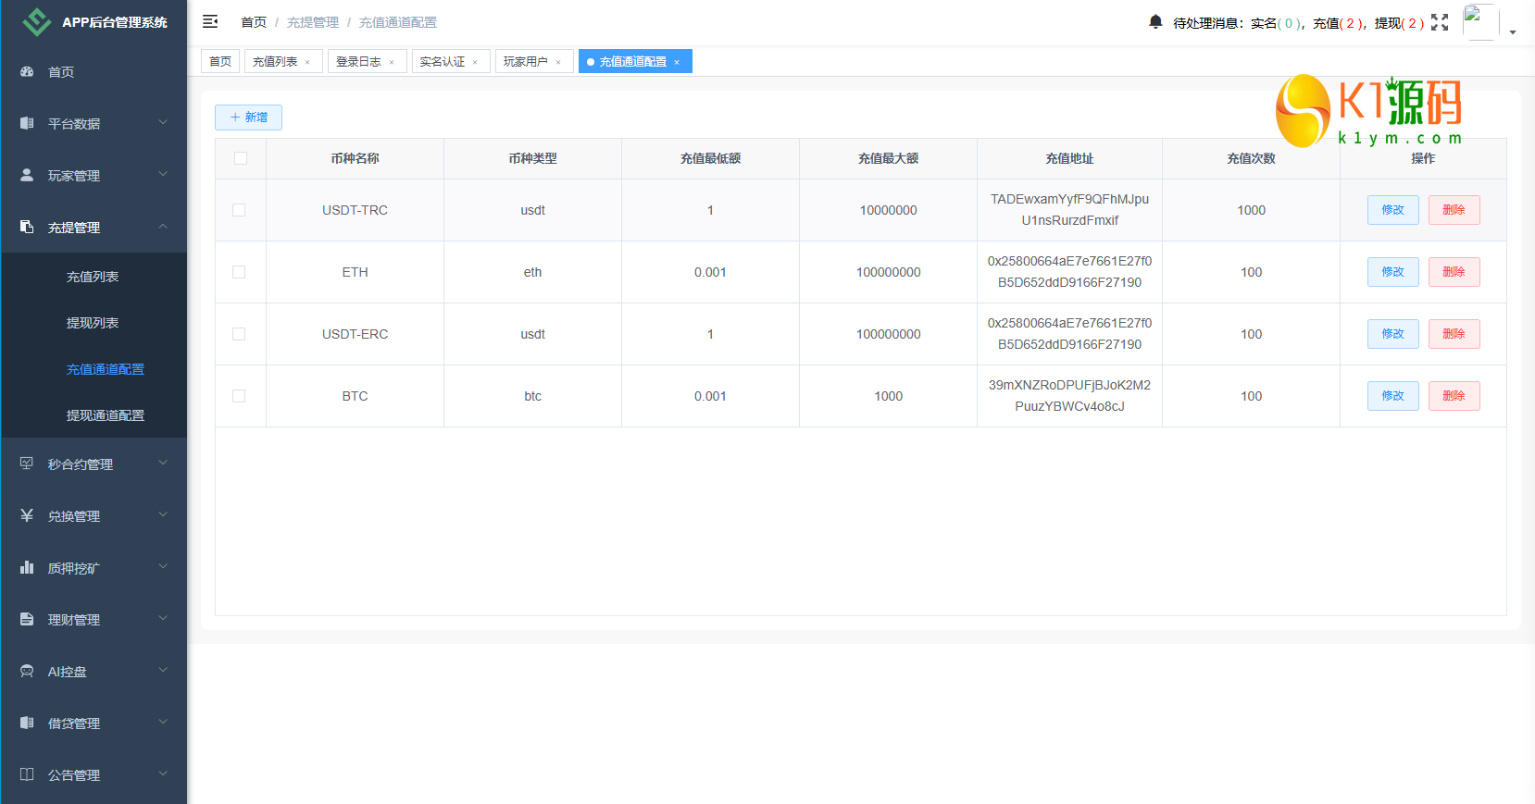Click the 充提管理 sidebar icon
This screenshot has height=804, width=1535.
[27, 227]
